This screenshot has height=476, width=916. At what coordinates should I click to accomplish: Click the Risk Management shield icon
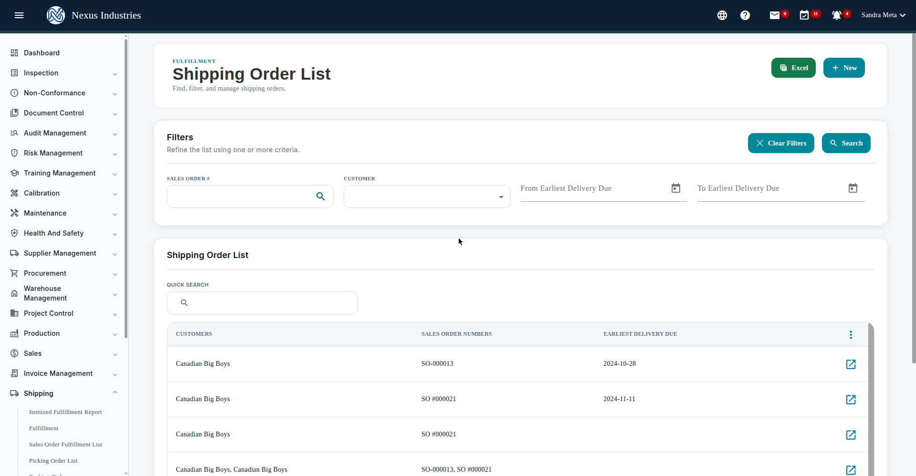pyautogui.click(x=14, y=153)
